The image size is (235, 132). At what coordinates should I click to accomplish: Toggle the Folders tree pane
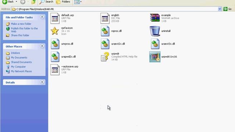63,2
